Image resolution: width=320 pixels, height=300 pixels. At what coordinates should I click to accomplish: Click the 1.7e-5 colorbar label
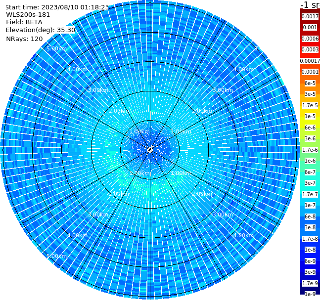point(310,105)
